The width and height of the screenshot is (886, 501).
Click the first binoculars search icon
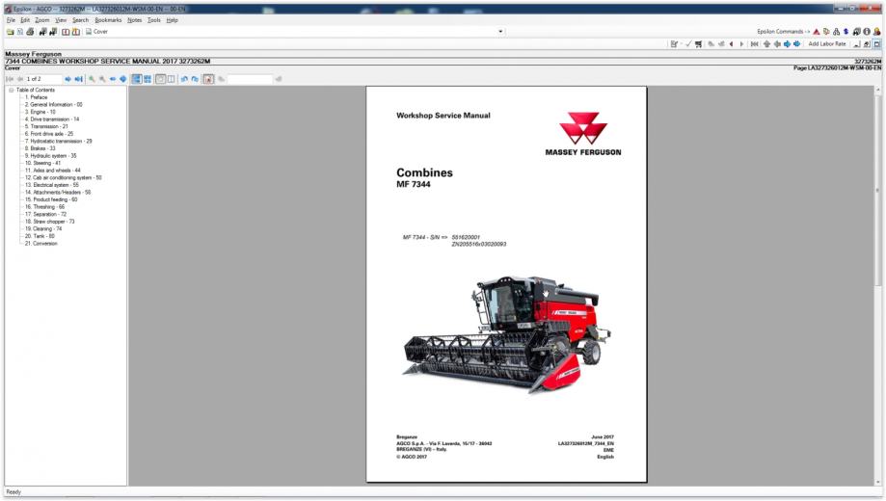pyautogui.click(x=43, y=32)
